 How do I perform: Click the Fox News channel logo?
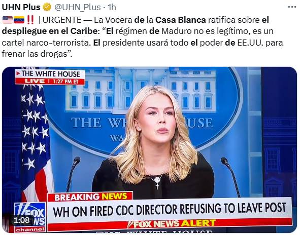30,217
